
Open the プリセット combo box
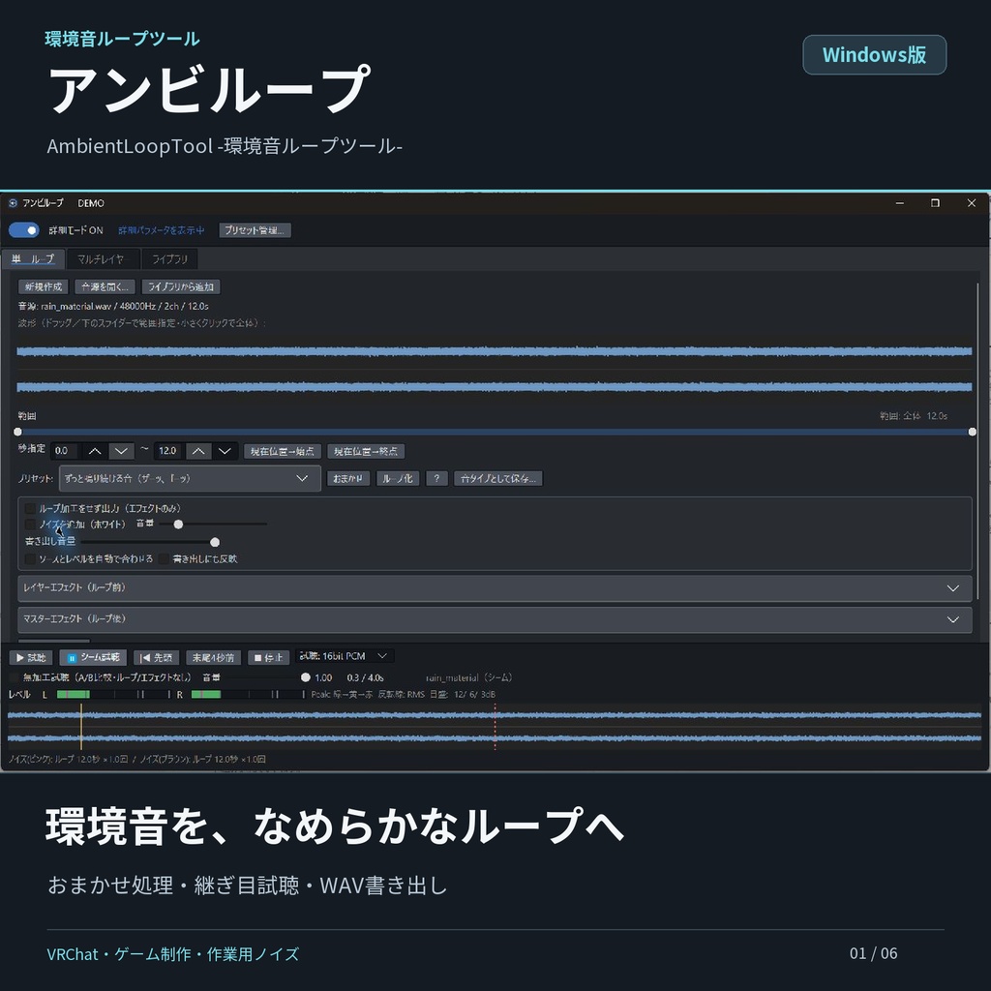[x=190, y=478]
